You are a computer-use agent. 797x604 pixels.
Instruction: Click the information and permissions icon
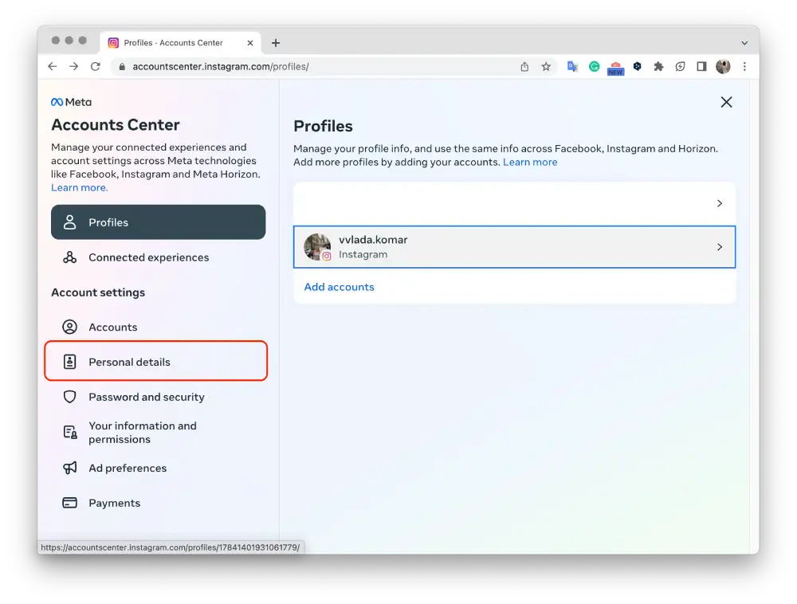70,433
